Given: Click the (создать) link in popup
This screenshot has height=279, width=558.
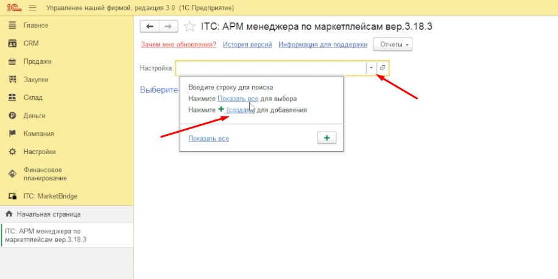Looking at the screenshot, I should tap(241, 110).
